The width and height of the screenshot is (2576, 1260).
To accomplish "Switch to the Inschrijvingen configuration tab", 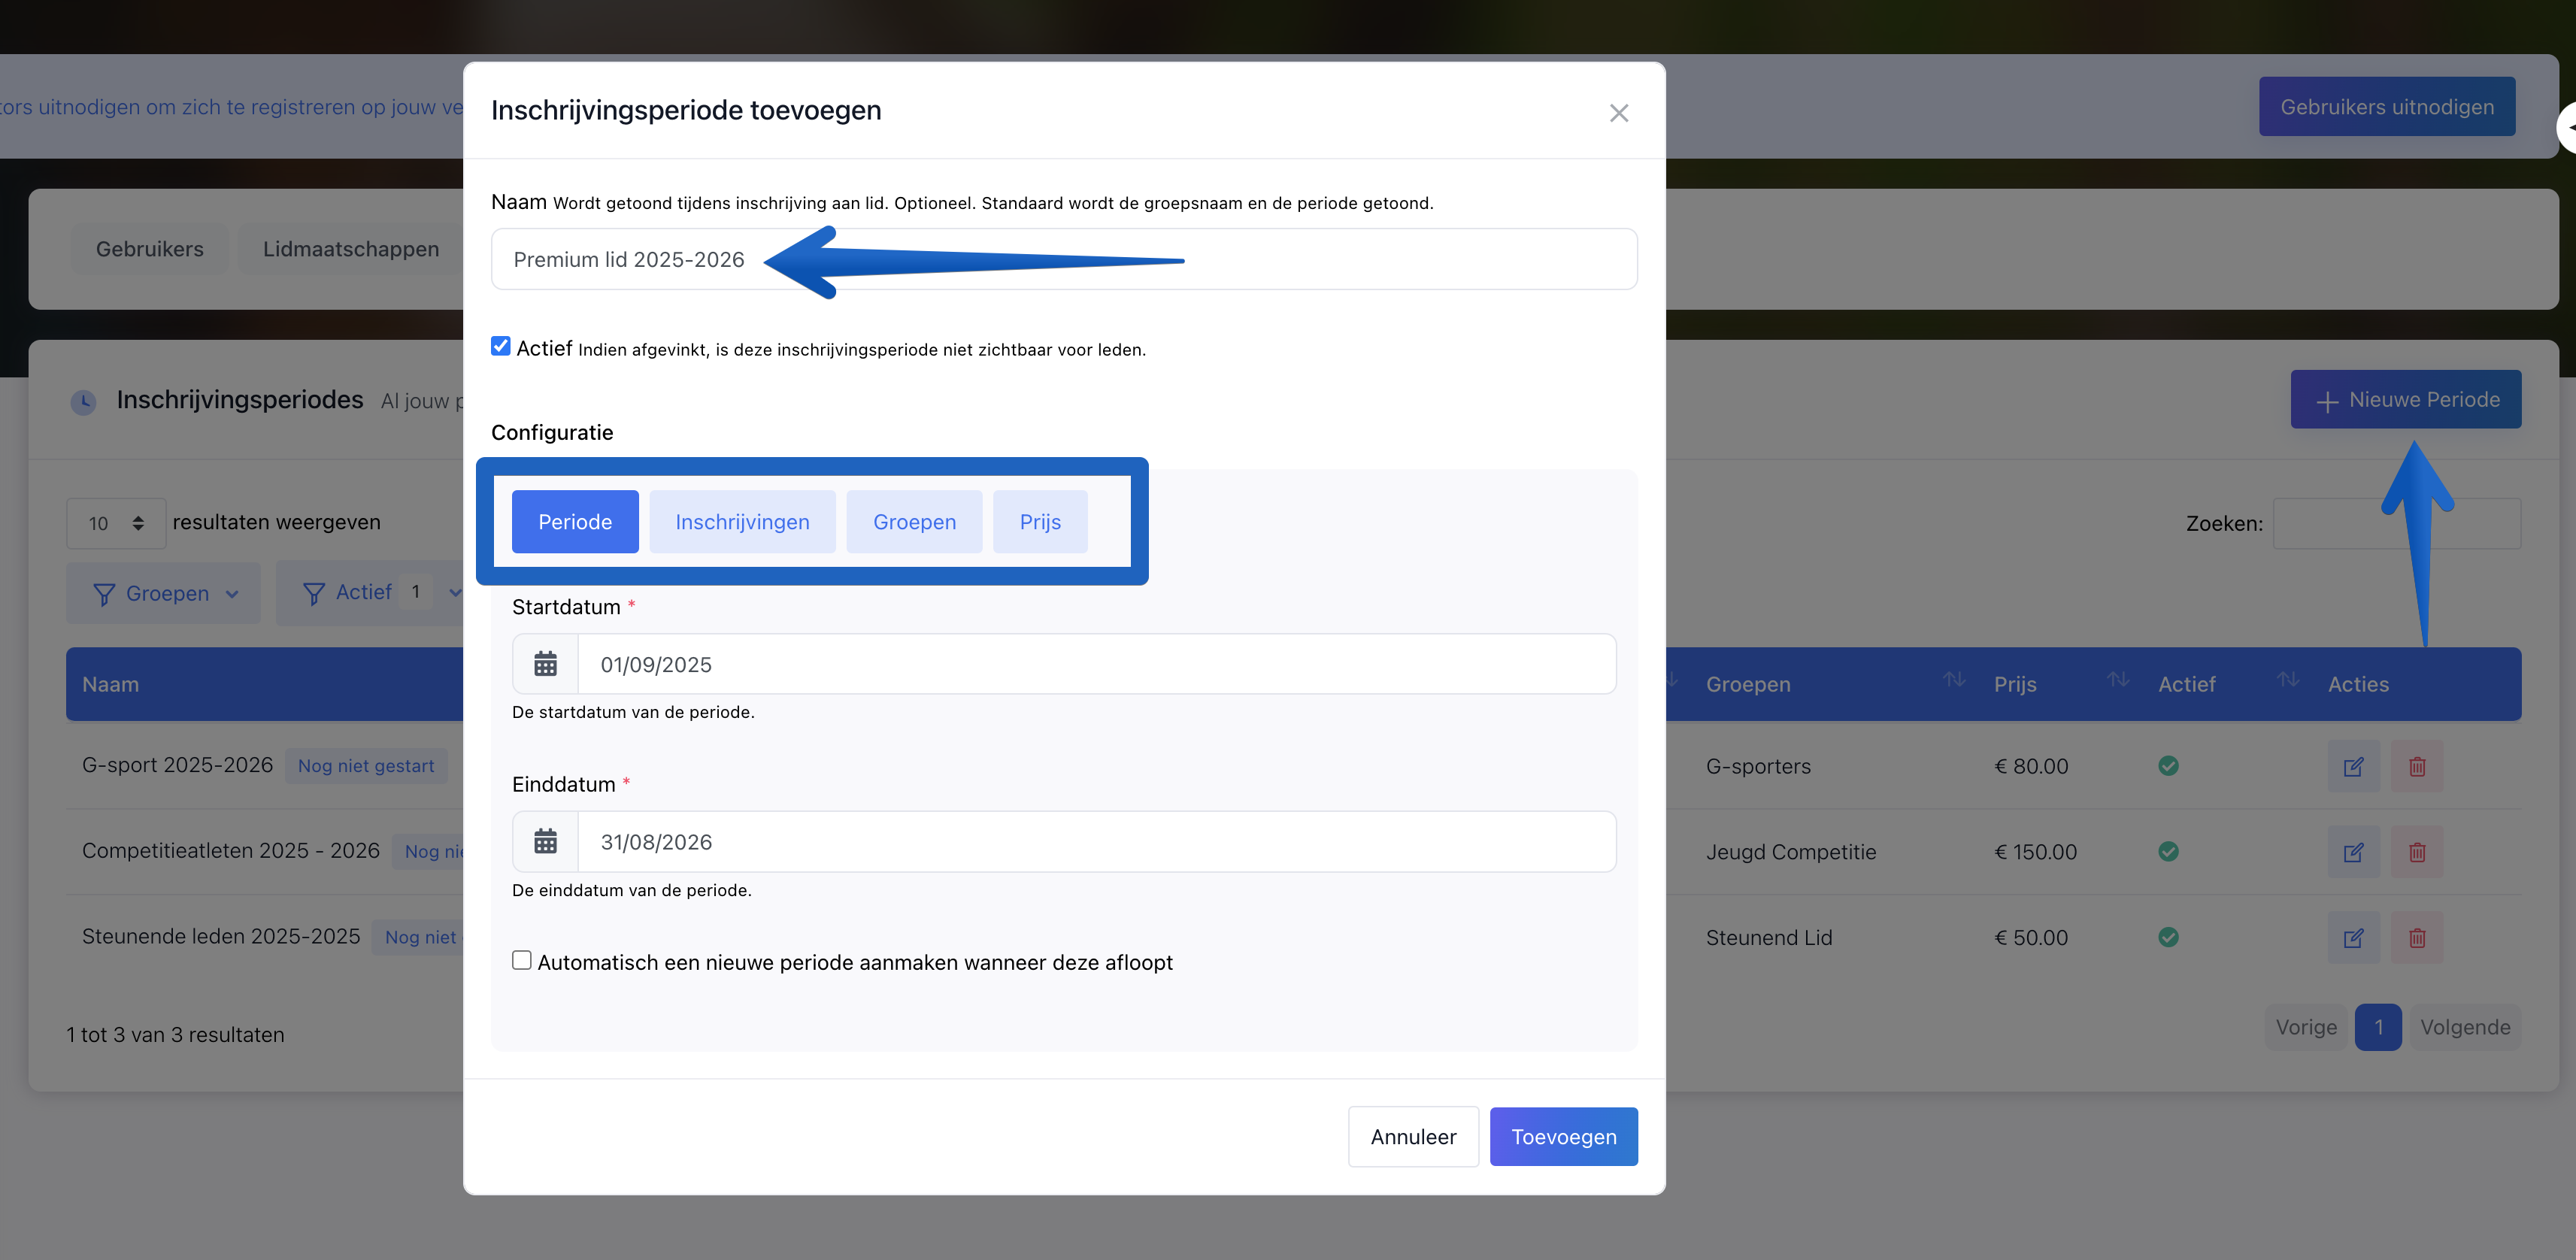I will pos(742,522).
